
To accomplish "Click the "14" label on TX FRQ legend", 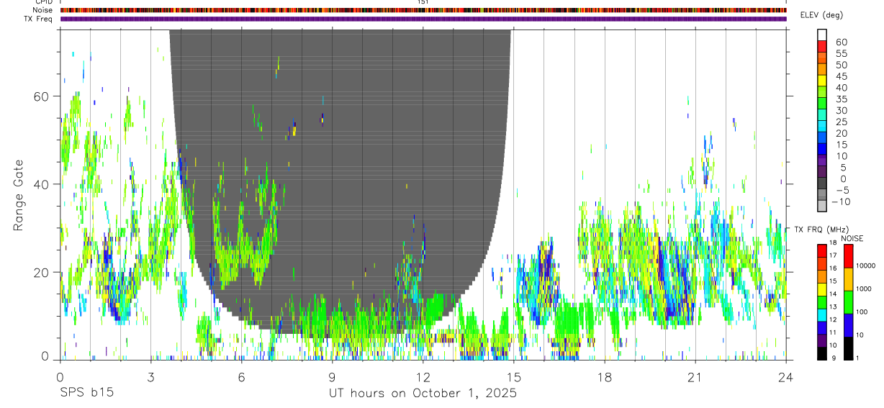I will tap(833, 294).
